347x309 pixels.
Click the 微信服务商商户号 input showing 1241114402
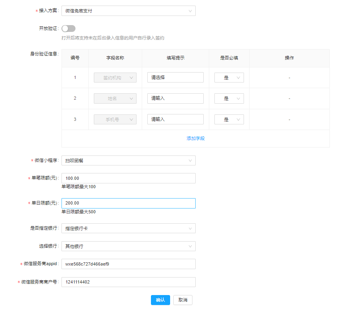(x=128, y=282)
